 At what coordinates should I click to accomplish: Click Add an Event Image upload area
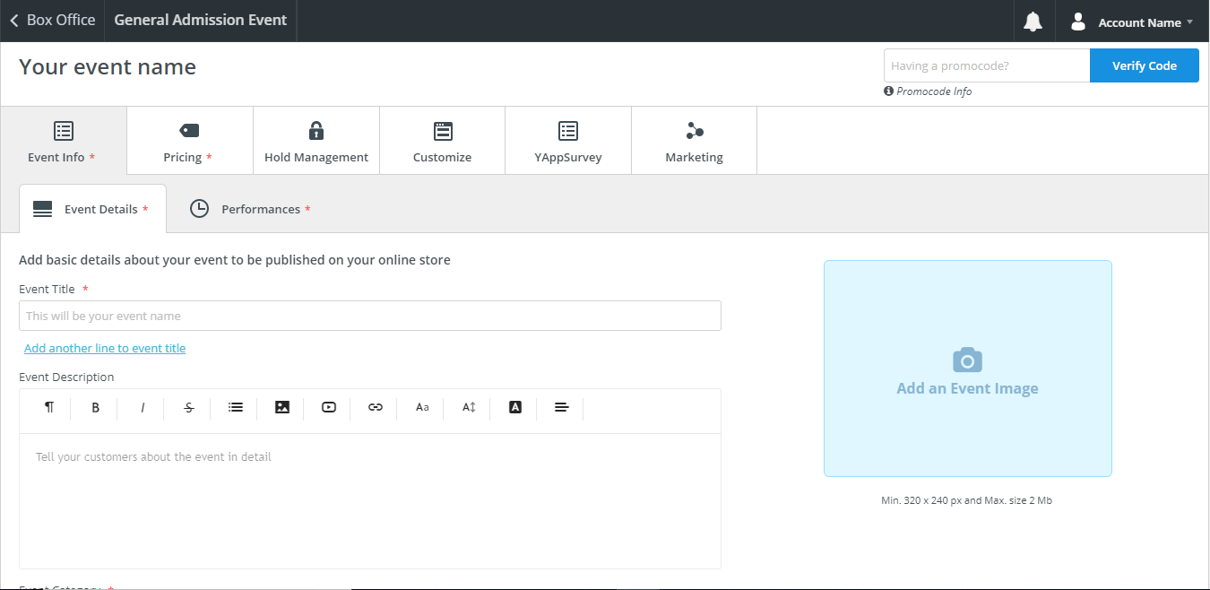(x=967, y=369)
